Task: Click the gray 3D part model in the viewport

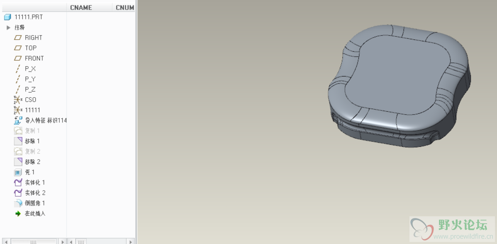Action: pos(400,86)
